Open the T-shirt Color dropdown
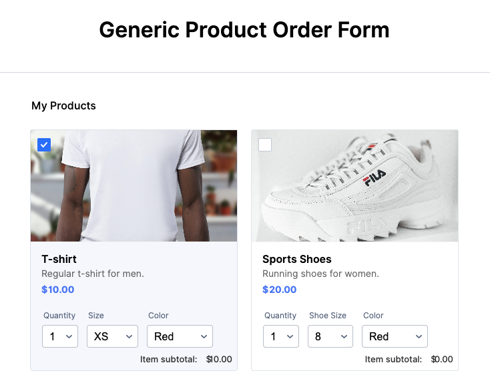Screen dimensions: 490x377 (180, 336)
